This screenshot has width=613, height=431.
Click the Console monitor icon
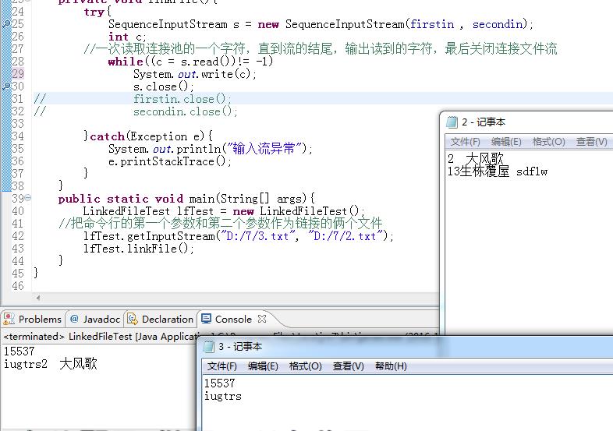point(206,319)
